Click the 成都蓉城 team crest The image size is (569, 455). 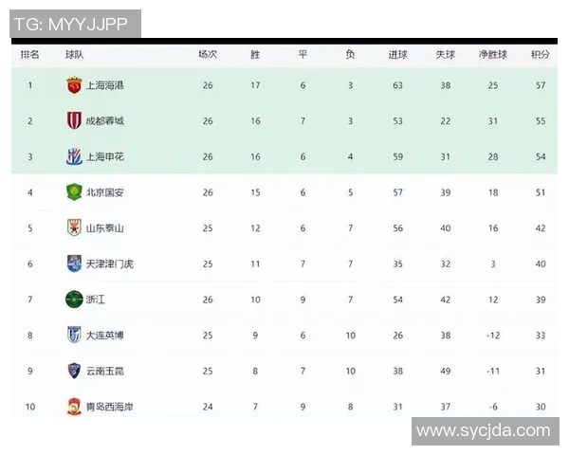(x=74, y=120)
